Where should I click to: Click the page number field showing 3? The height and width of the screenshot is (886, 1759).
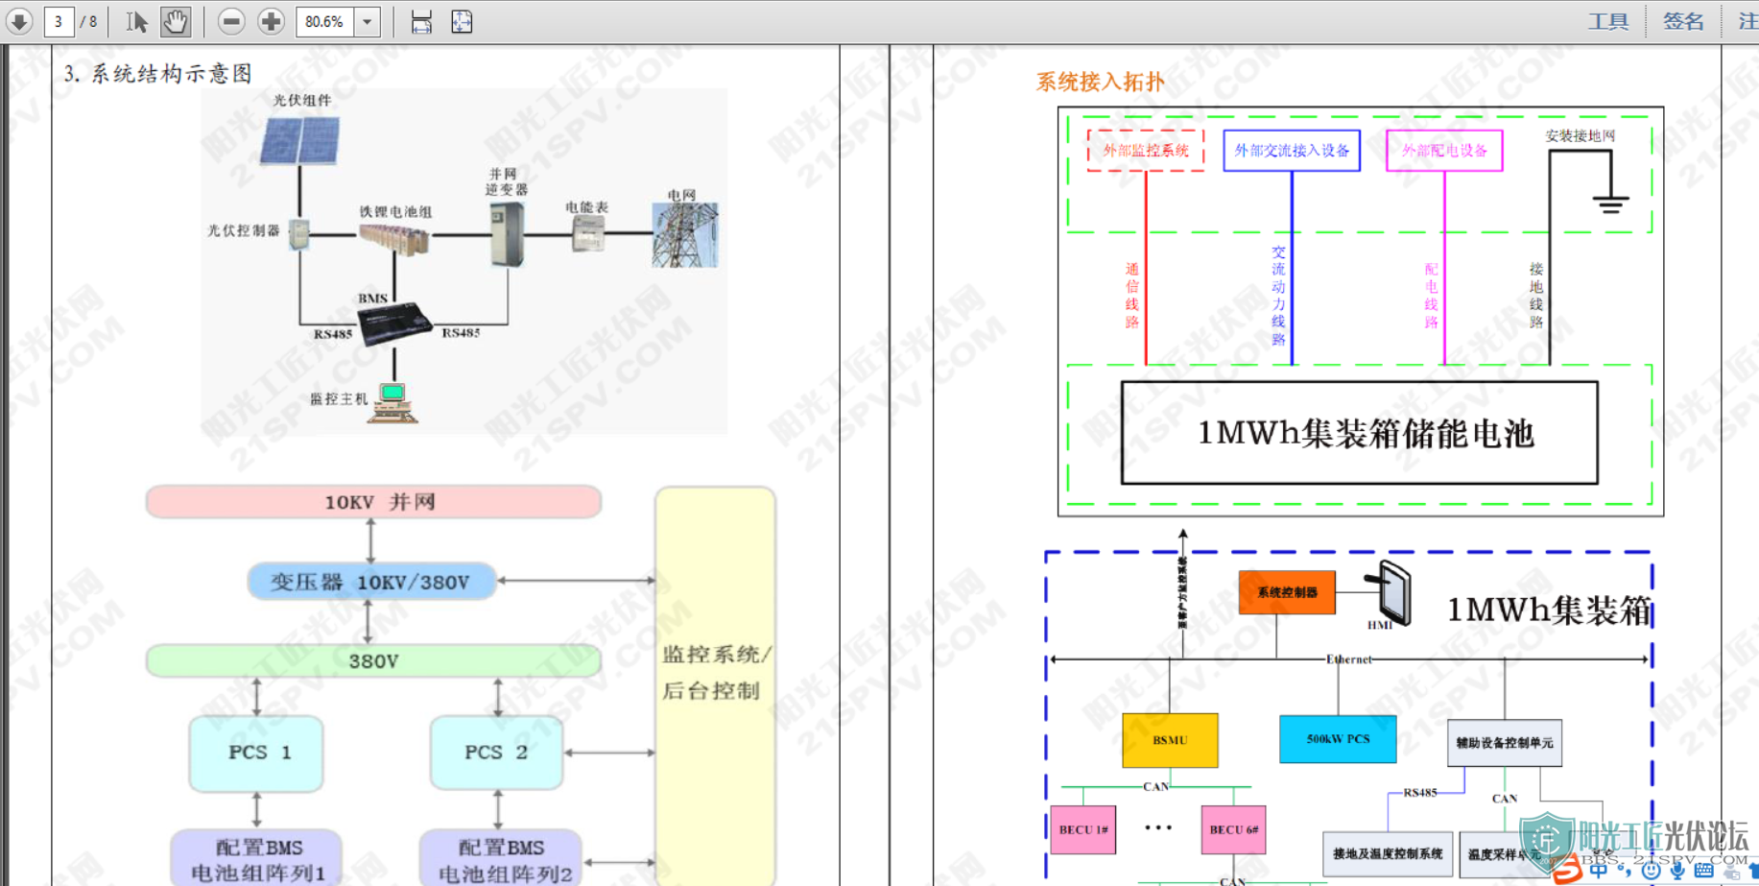pos(59,21)
